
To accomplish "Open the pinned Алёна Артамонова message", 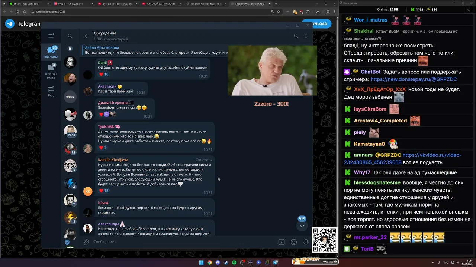I will click(x=155, y=50).
